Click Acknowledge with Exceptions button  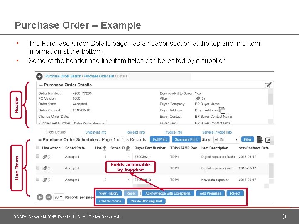pos(168,194)
